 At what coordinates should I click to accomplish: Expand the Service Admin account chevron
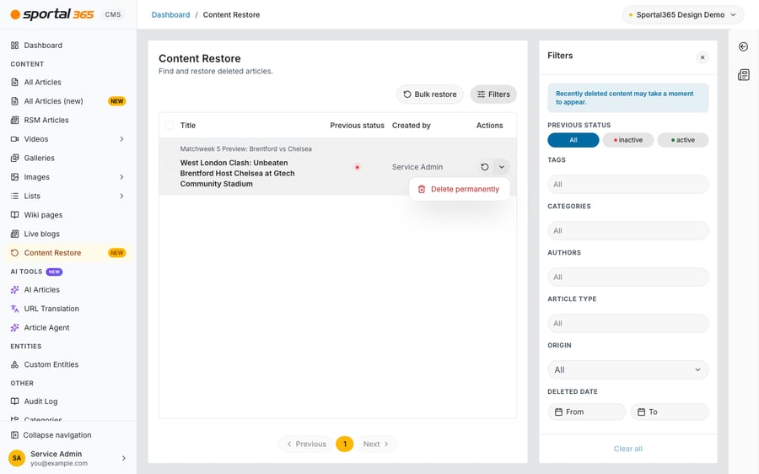(123, 457)
